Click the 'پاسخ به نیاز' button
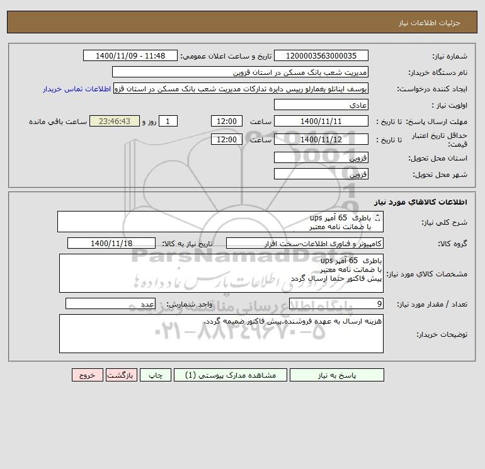Viewport: 485px width, 469px height. click(336, 375)
